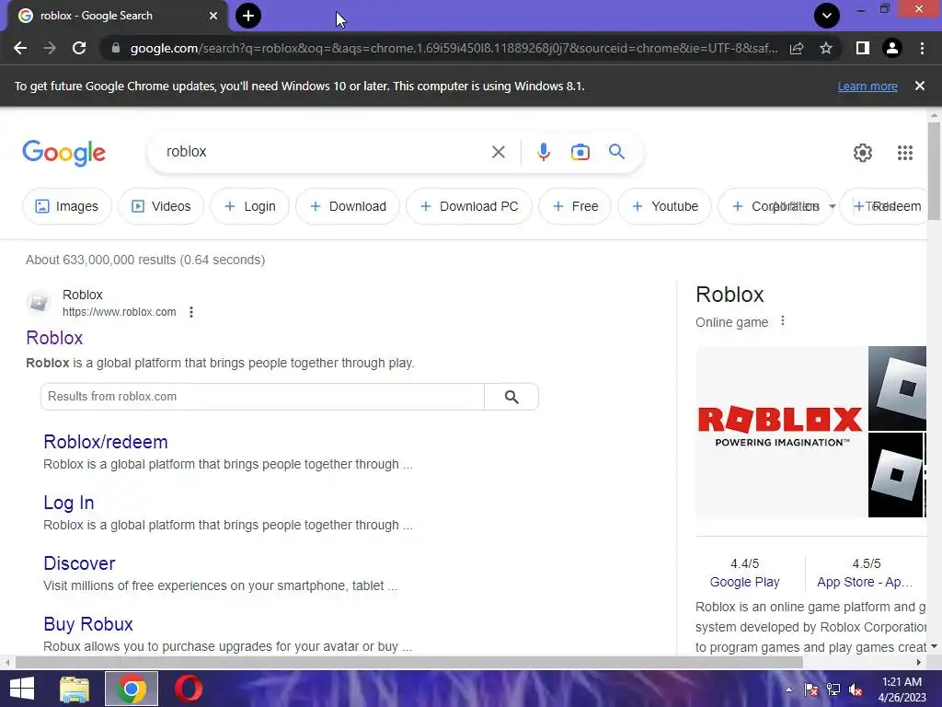Add the Free search filter chip

tap(575, 206)
